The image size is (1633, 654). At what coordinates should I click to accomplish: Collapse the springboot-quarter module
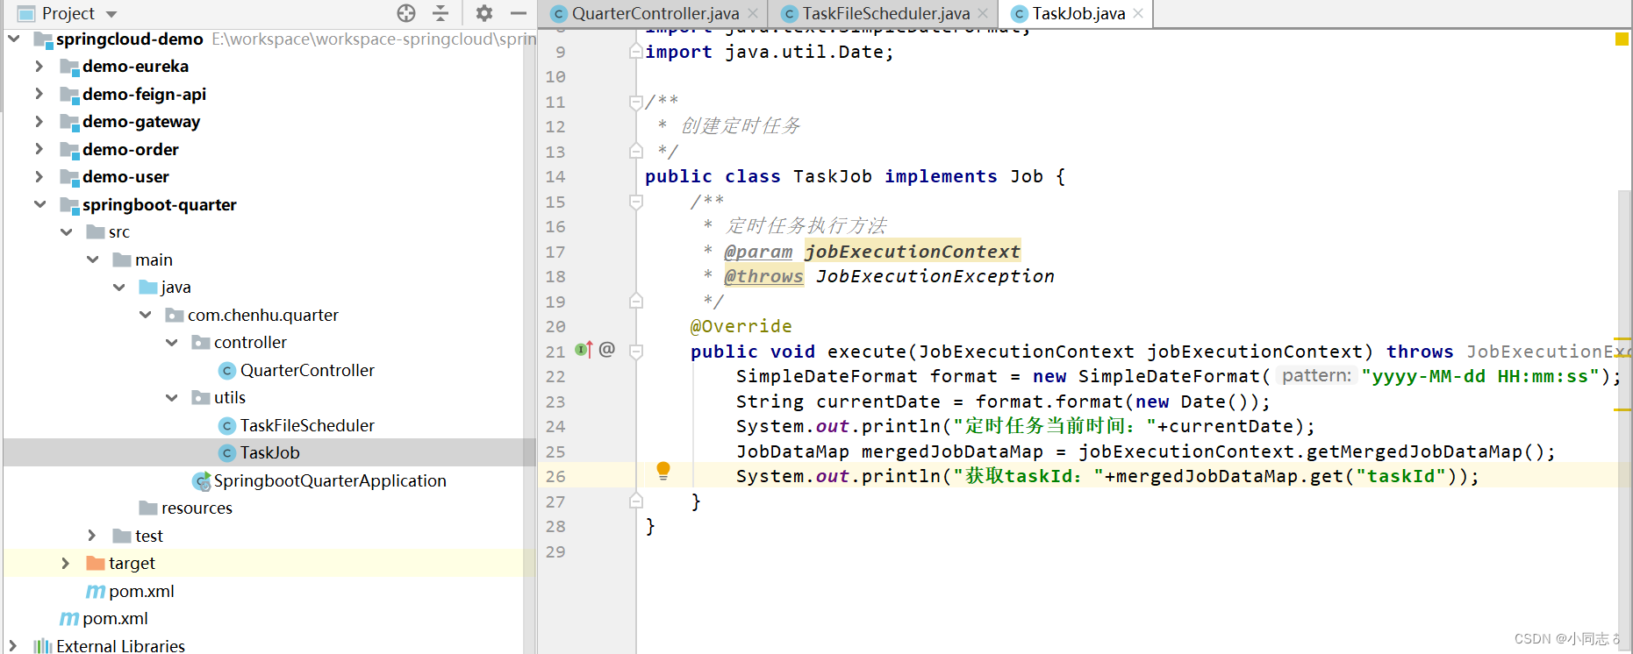pos(39,204)
